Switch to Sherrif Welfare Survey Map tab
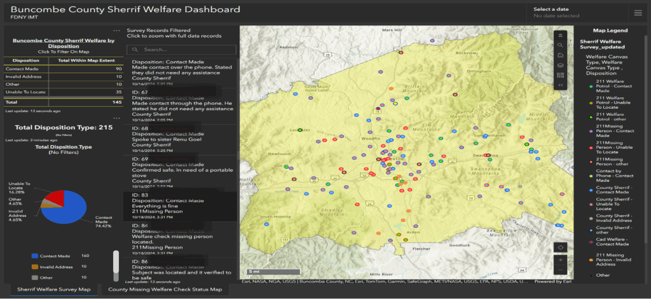This screenshot has height=299, width=651. [53, 289]
